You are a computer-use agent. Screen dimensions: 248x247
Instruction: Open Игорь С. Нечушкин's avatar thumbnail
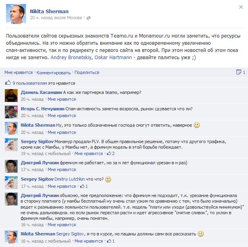11,112
